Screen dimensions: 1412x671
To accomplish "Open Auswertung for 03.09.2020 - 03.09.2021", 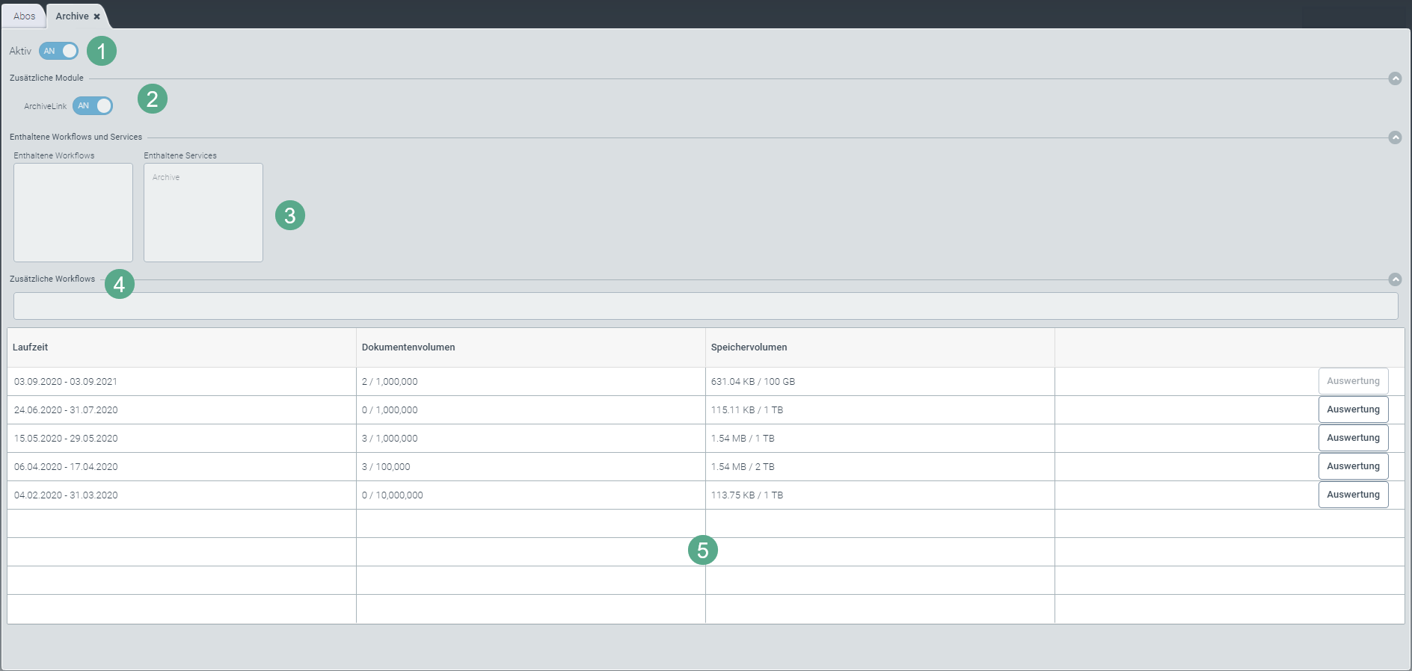I will pyautogui.click(x=1353, y=381).
